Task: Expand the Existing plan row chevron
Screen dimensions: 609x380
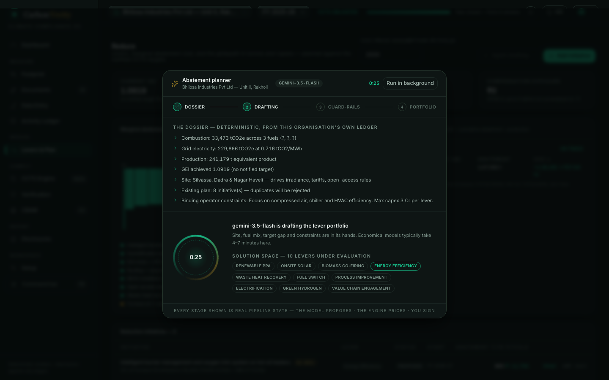Action: (x=176, y=190)
